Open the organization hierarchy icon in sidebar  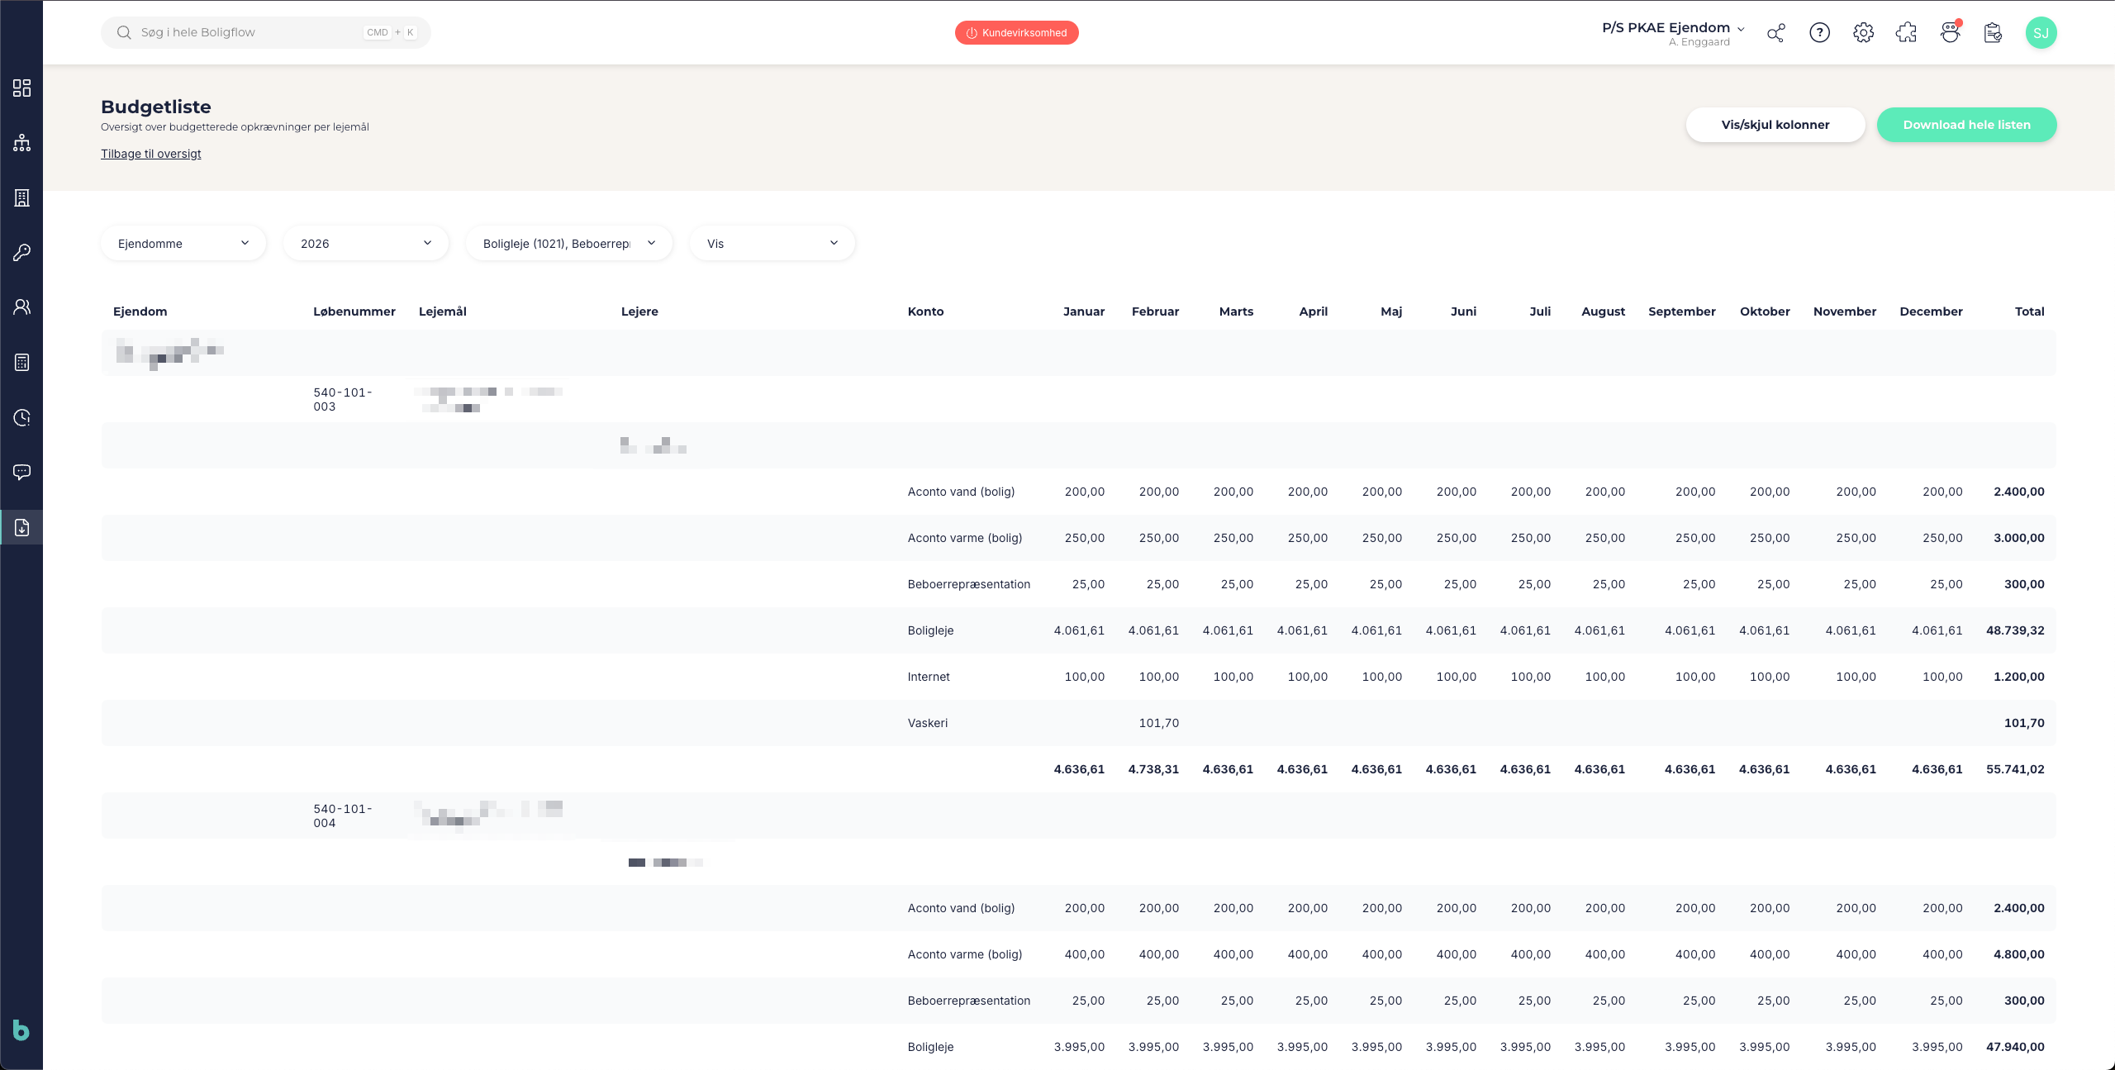[22, 143]
